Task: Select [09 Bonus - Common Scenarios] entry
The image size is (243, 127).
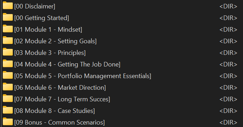Action: pos(60,122)
